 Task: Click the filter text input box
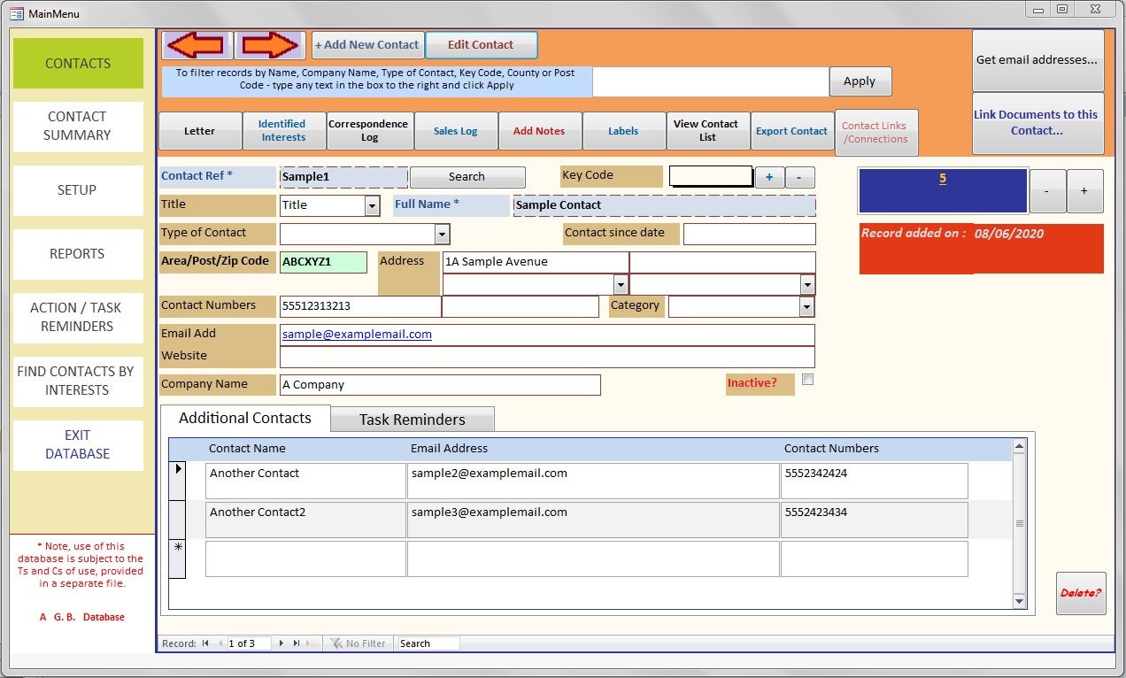coord(711,81)
